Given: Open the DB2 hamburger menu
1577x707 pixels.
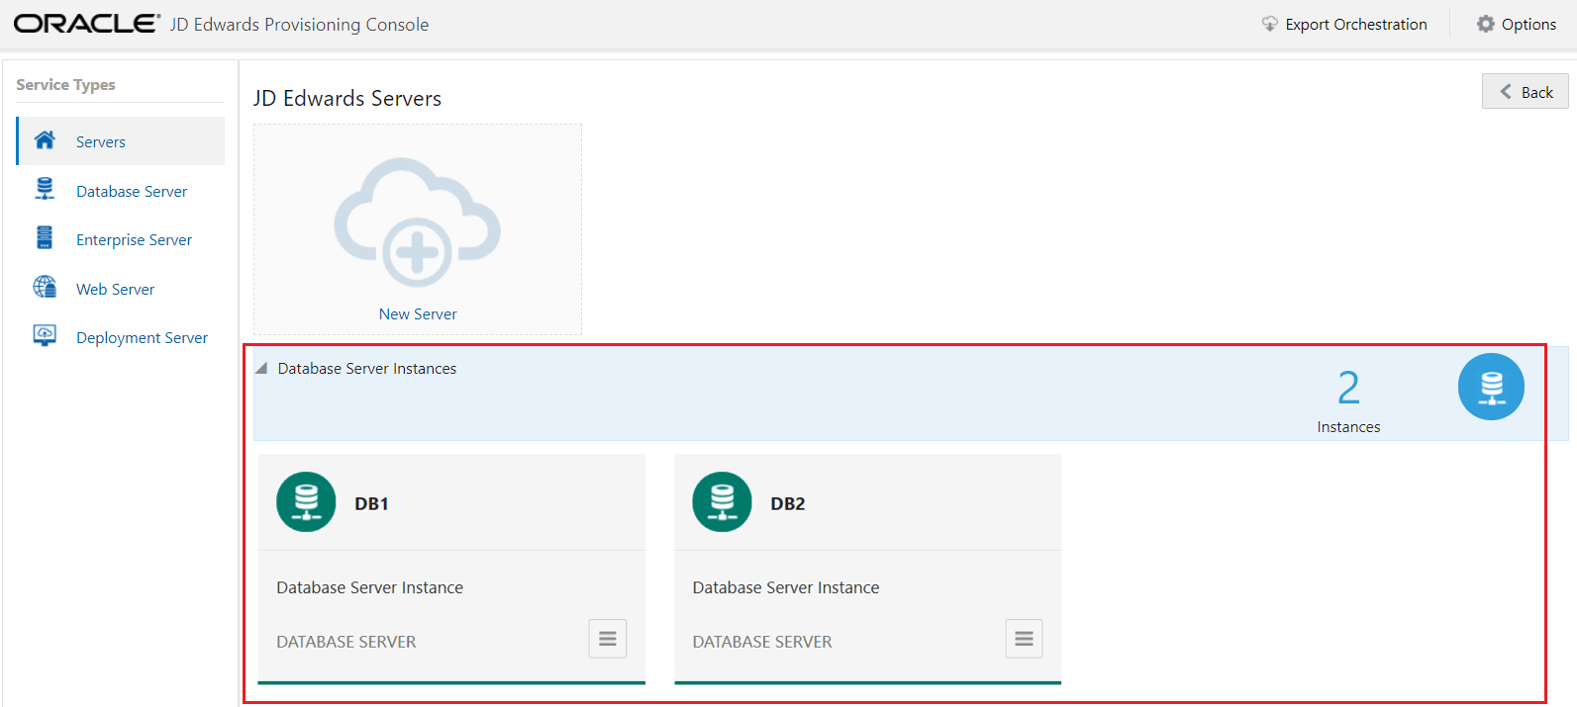Looking at the screenshot, I should (x=1024, y=639).
